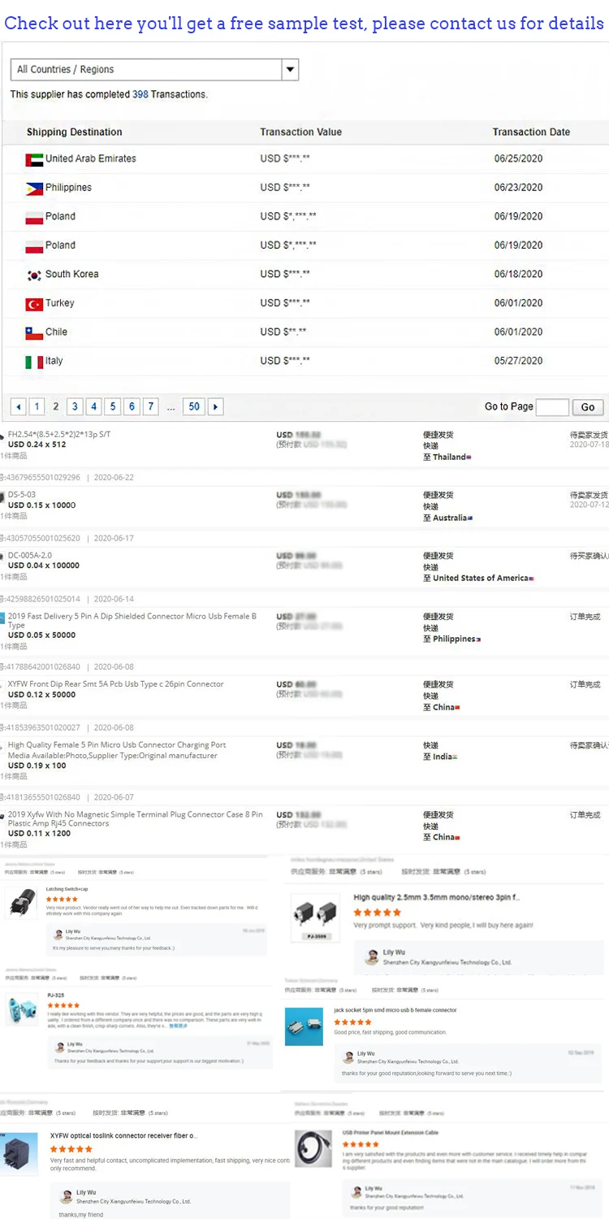Select order date 2020-06-22
The image size is (609, 1219).
point(114,478)
